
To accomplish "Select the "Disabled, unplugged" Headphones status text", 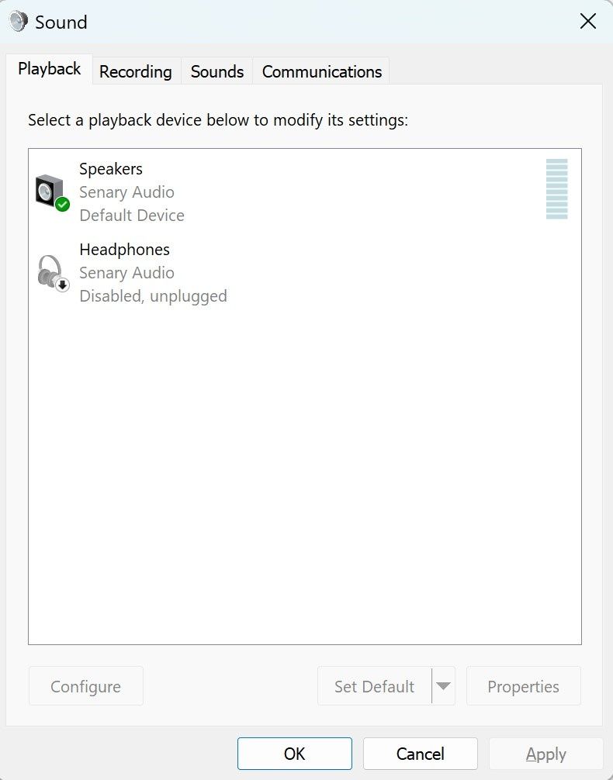I will coord(154,296).
